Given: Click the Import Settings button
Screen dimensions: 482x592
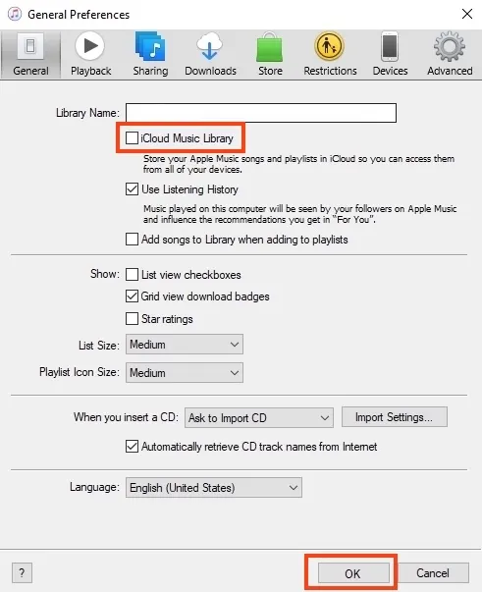Looking at the screenshot, I should (x=395, y=417).
